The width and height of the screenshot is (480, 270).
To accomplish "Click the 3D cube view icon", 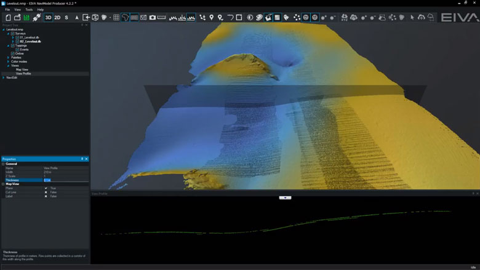I will click(95, 17).
